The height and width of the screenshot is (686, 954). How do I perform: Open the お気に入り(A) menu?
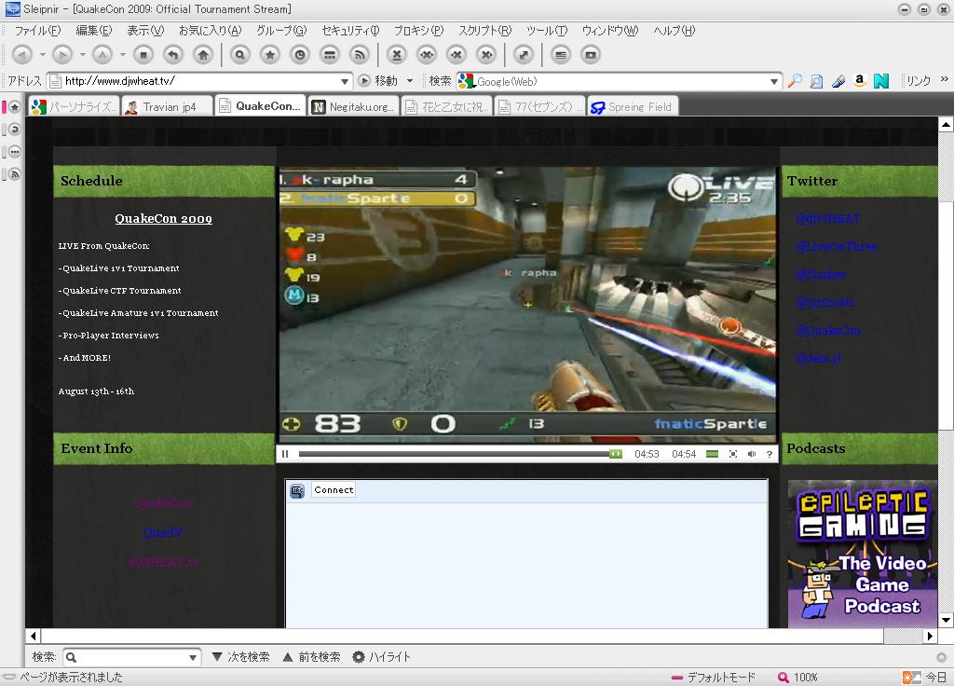click(210, 31)
